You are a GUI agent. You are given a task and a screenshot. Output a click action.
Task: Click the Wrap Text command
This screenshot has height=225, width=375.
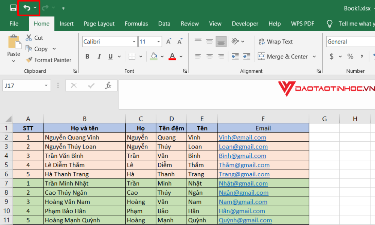pos(276,41)
